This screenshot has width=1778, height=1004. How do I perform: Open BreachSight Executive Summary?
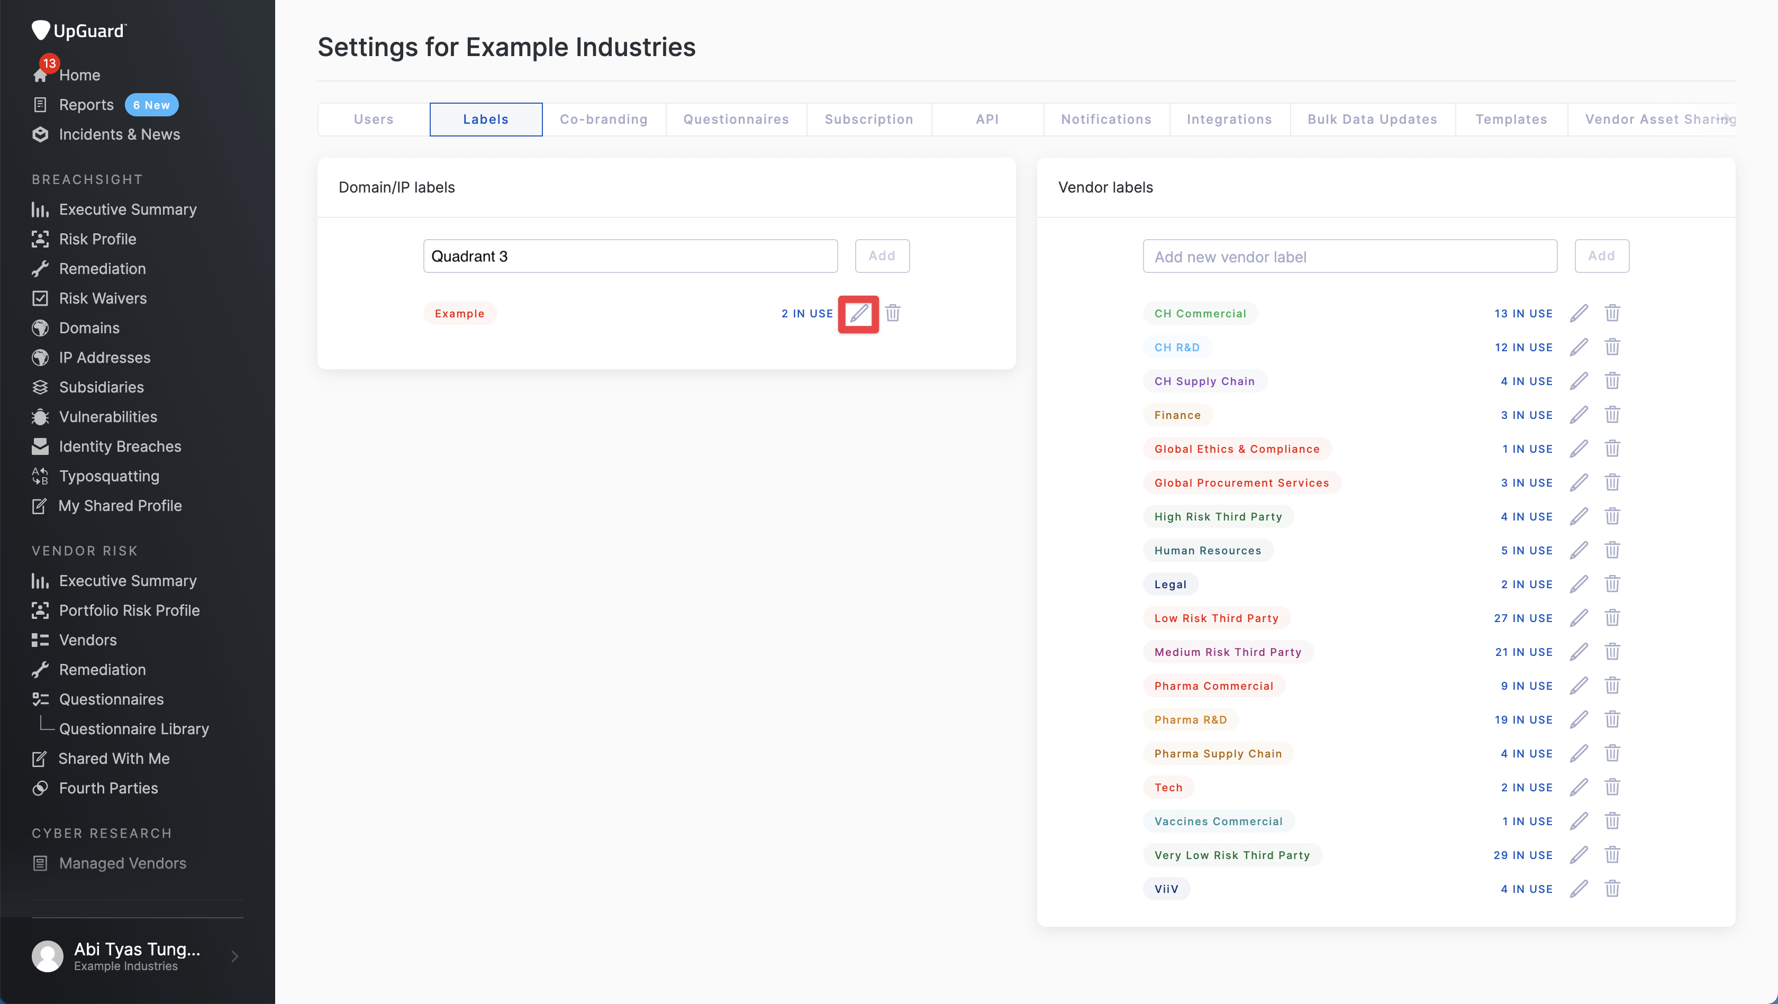tap(128, 209)
